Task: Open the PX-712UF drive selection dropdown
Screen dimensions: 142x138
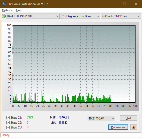Action: click(33, 16)
